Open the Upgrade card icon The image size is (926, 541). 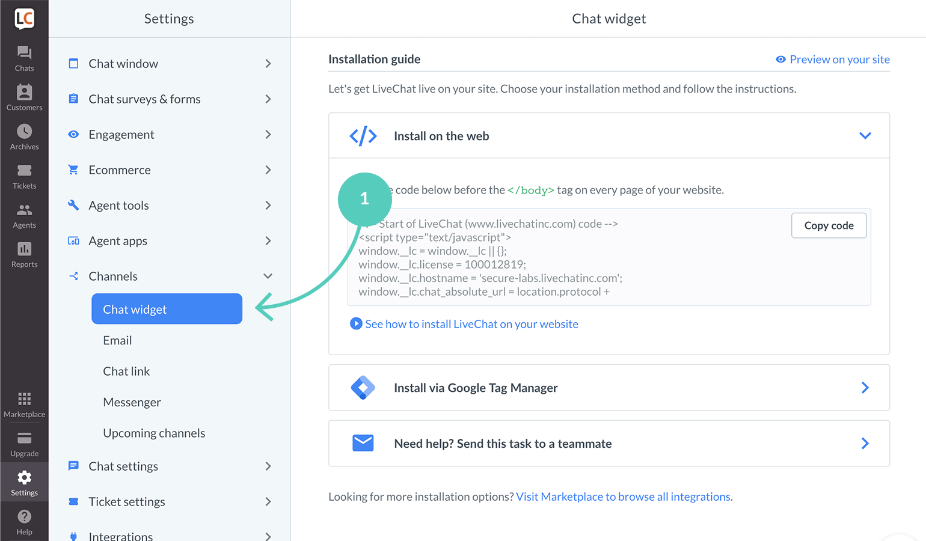click(24, 438)
